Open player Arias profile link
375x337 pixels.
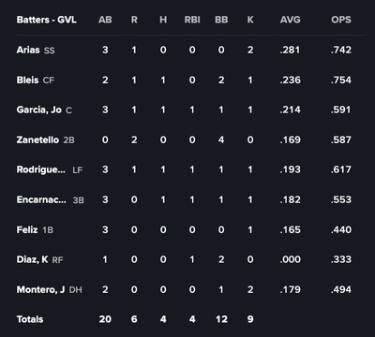(x=28, y=50)
